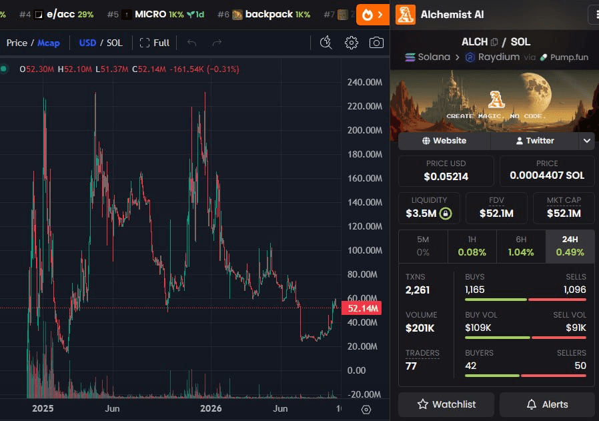Undo the last chart action
Screen dimensions: 599x421
[191, 43]
